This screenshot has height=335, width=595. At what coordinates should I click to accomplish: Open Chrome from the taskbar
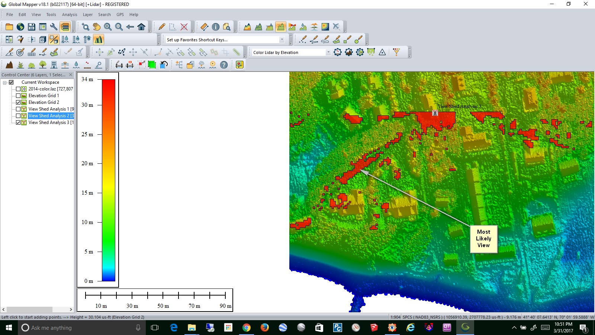coord(246,328)
